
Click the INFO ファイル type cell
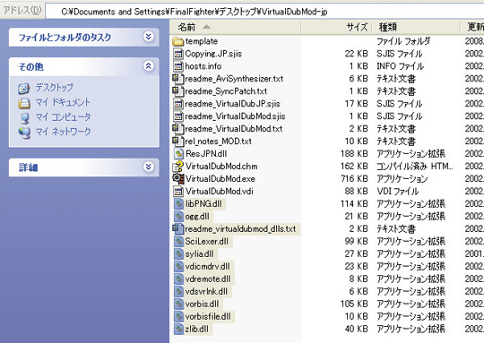(401, 66)
